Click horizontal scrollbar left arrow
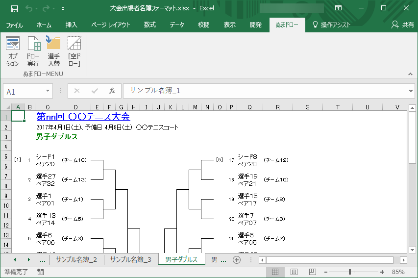The width and height of the screenshot is (418, 278). (x=262, y=260)
